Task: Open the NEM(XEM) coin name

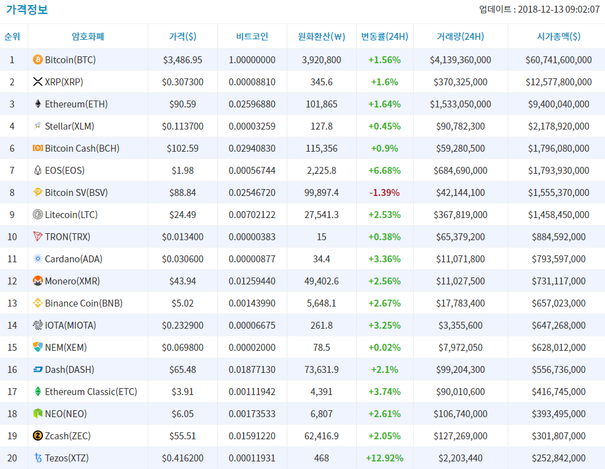Action: pyautogui.click(x=66, y=347)
